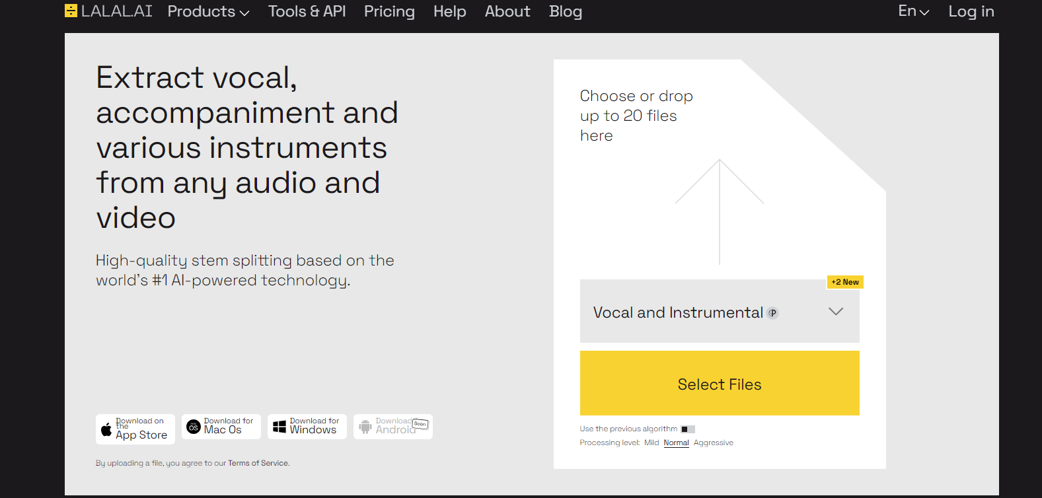Open the Tools & API page
Image resolution: width=1042 pixels, height=498 pixels.
click(307, 11)
